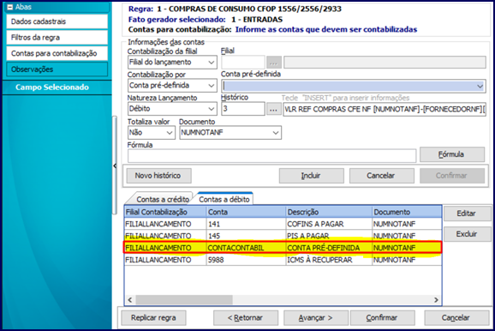495x331 pixels.
Task: Switch to Contas a crédito tab
Action: point(162,199)
